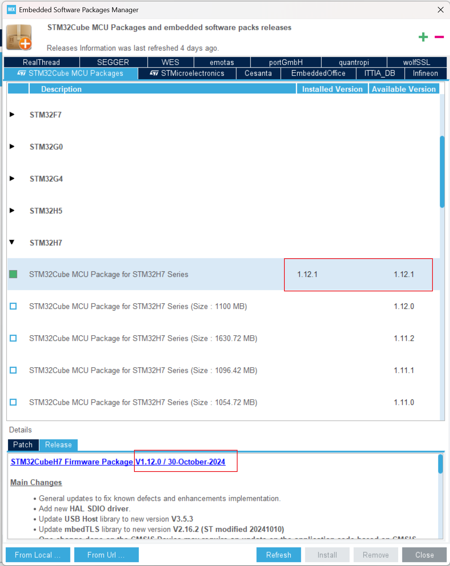
Task: Click the Description column header
Action: [x=61, y=89]
